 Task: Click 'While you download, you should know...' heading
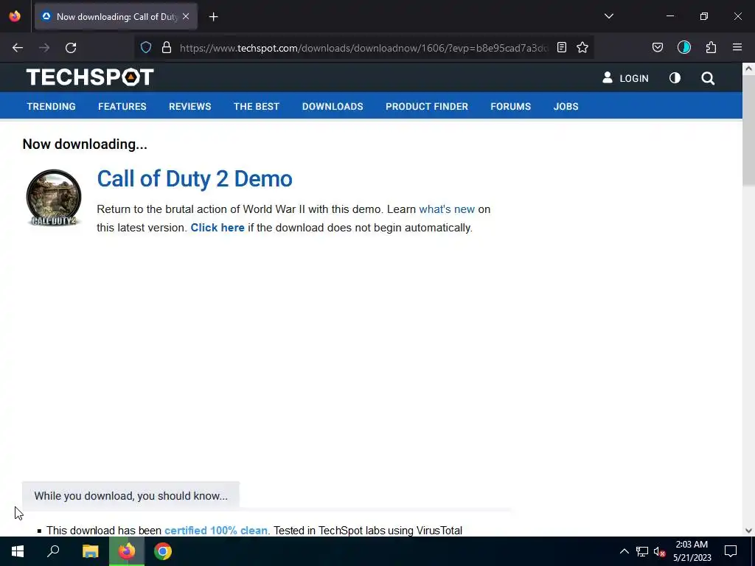(131, 496)
